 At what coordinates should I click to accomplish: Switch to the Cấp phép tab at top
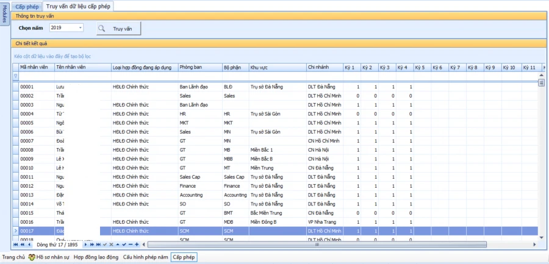pos(27,7)
